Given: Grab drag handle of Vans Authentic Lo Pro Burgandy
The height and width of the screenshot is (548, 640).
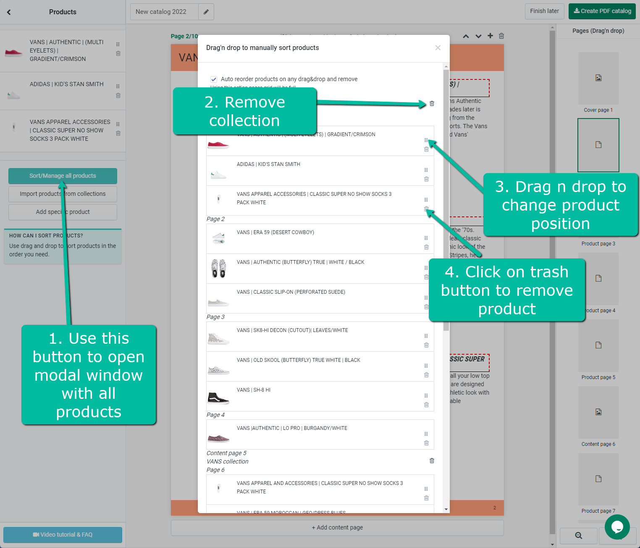Looking at the screenshot, I should pyautogui.click(x=426, y=434).
